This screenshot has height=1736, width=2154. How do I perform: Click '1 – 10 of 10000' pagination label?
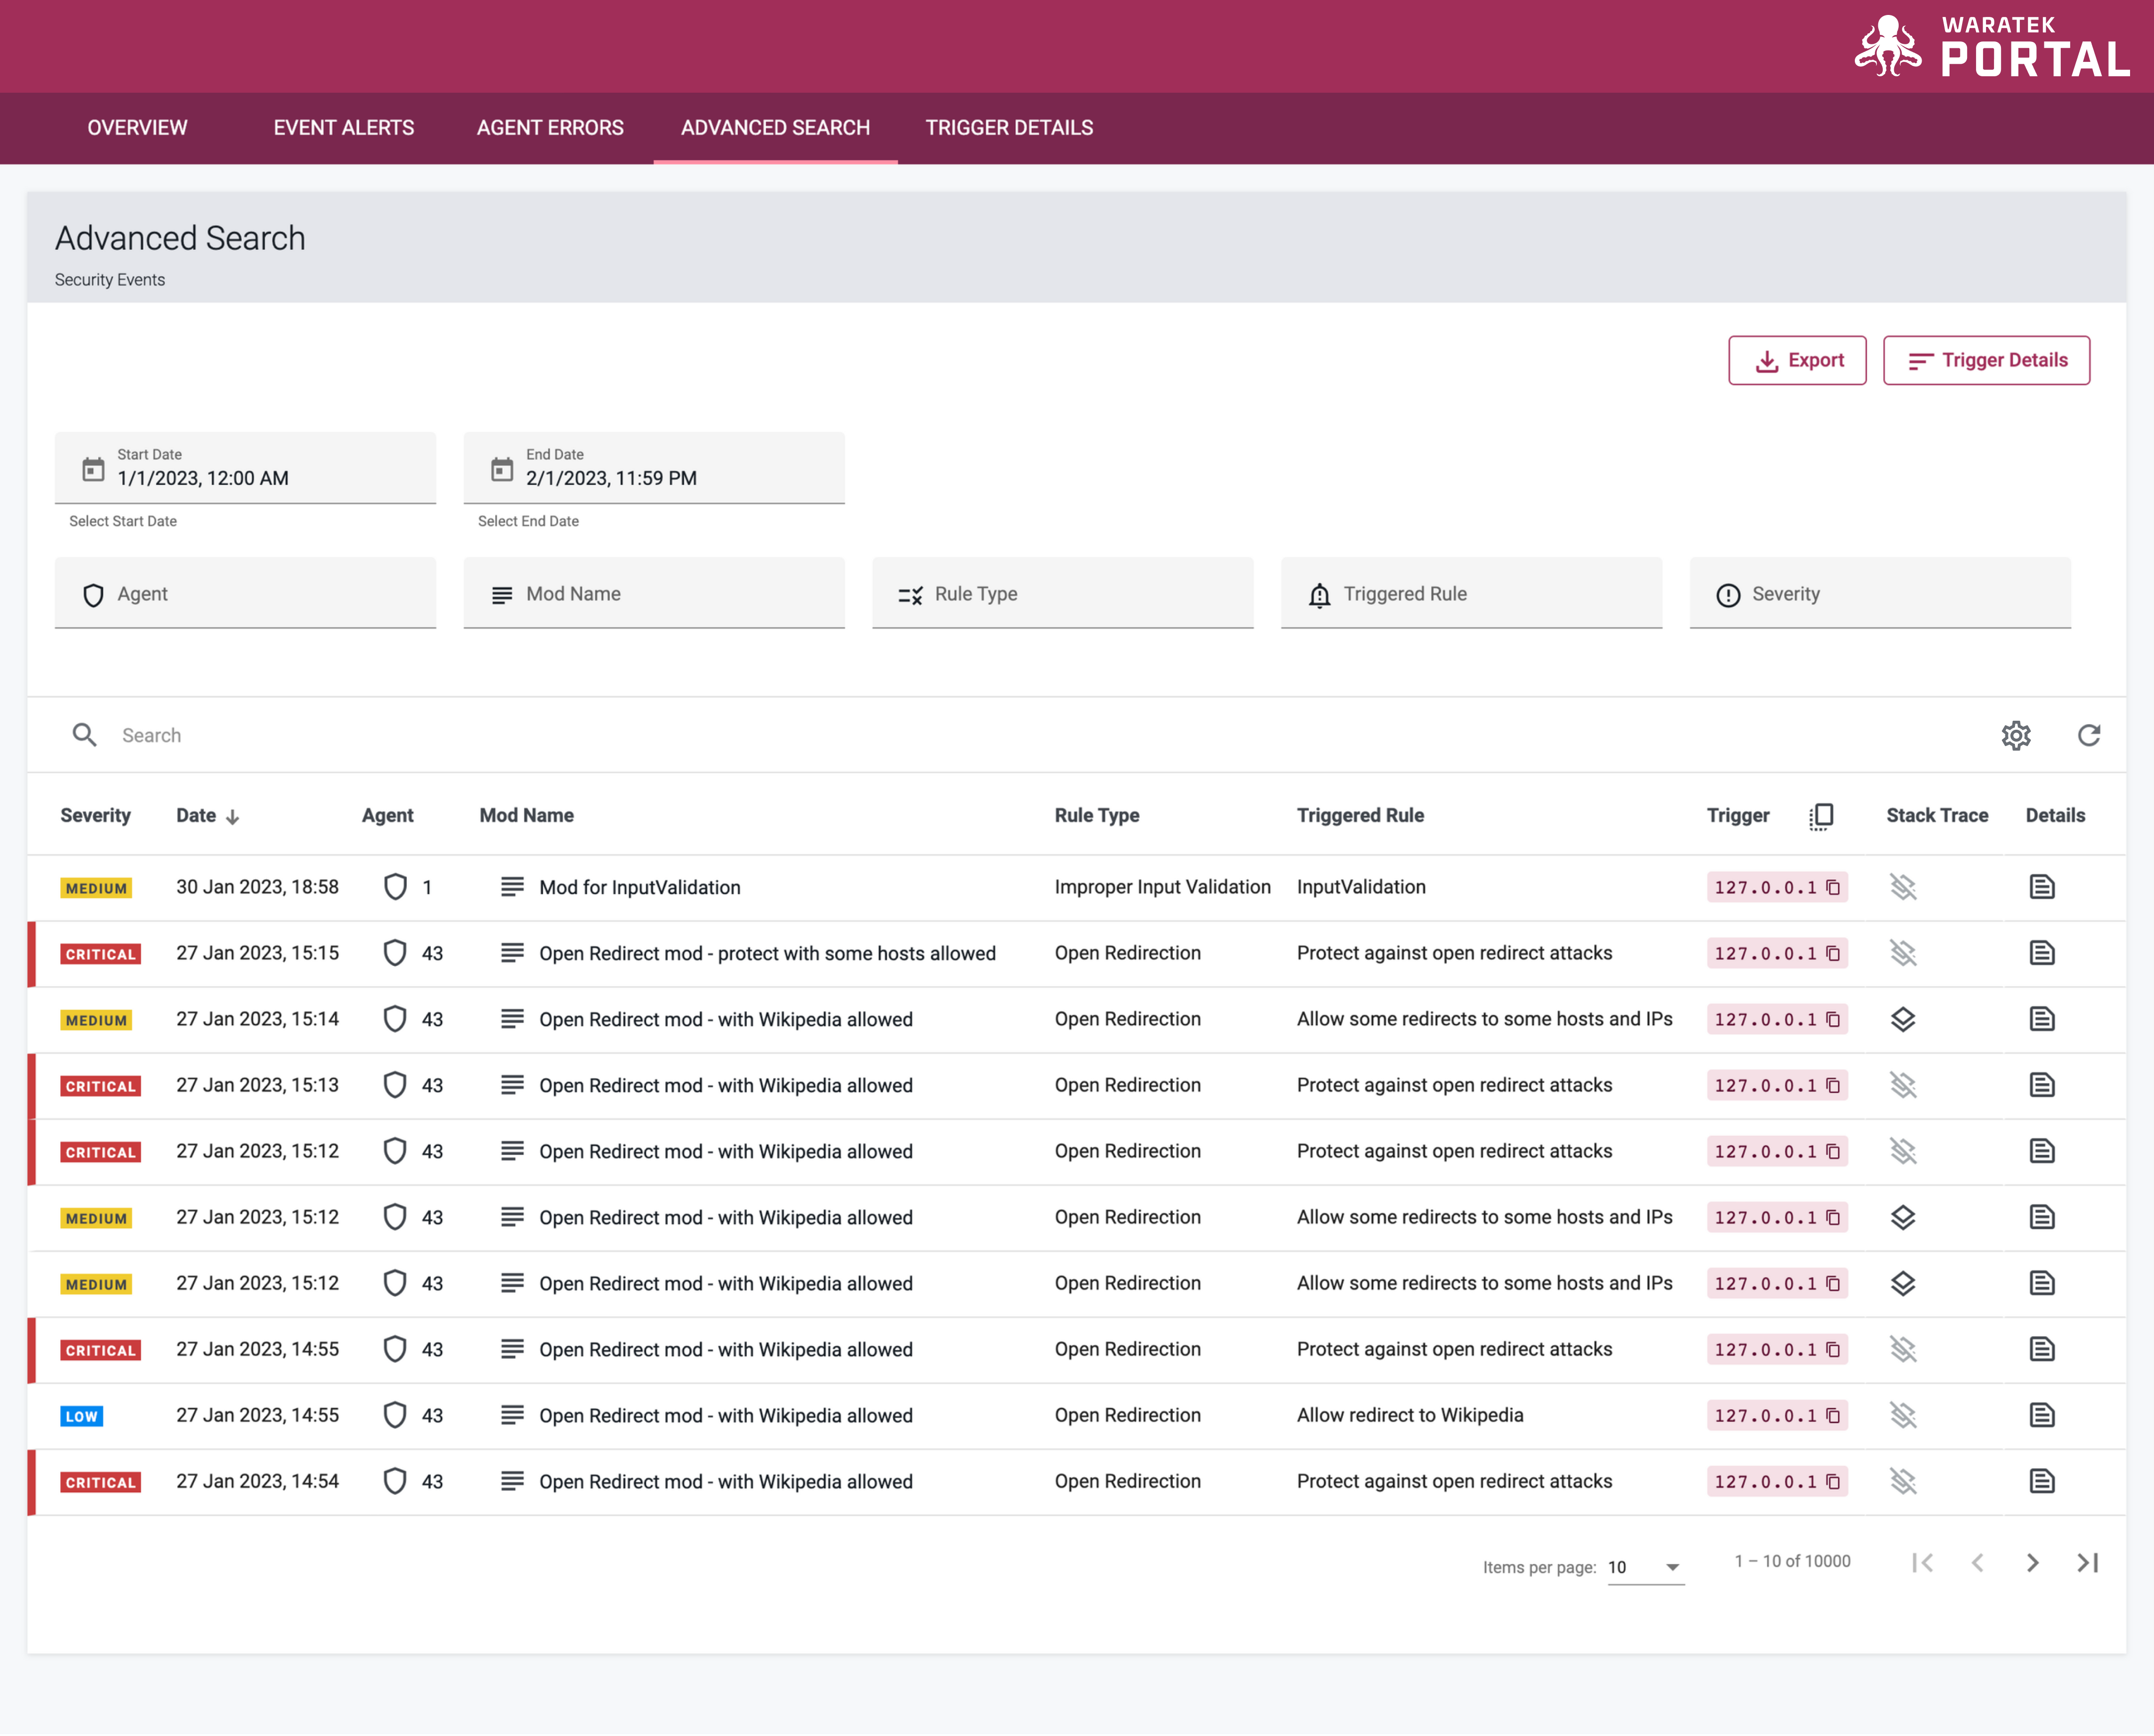(1792, 1561)
